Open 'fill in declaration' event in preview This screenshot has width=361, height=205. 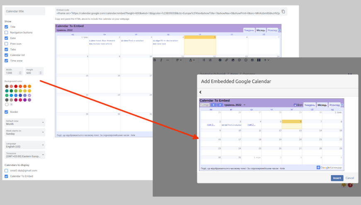pyautogui.click(x=165, y=41)
